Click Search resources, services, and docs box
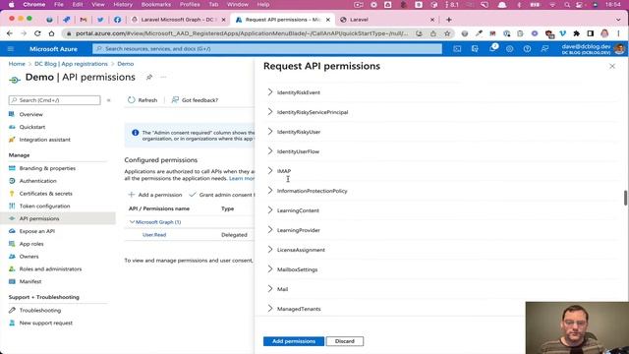This screenshot has height=354, width=629. coord(267,49)
